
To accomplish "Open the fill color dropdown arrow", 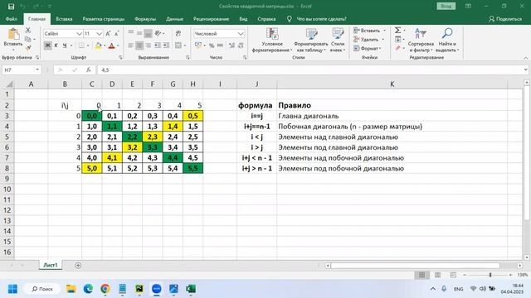I will tap(105, 46).
